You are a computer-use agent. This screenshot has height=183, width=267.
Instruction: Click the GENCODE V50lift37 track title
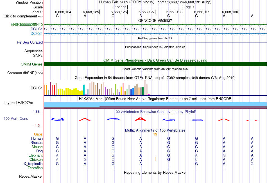[155, 21]
